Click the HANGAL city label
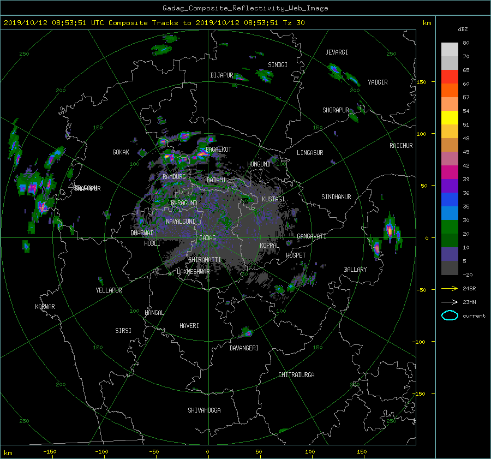 point(154,313)
